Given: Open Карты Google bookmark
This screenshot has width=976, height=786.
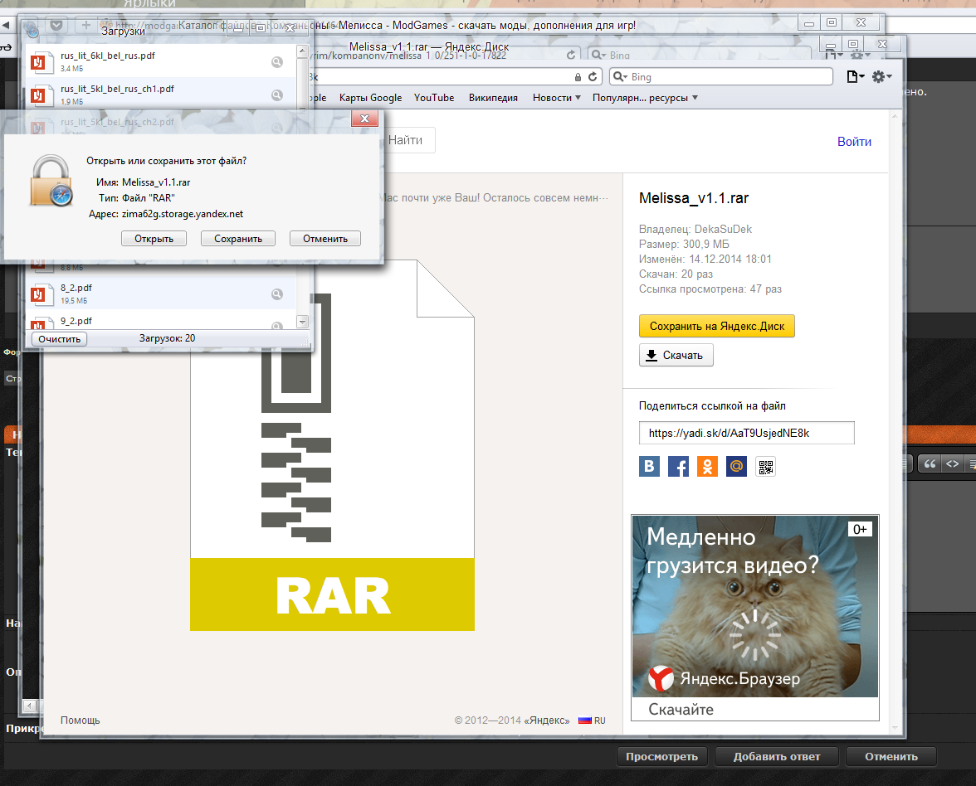Looking at the screenshot, I should coord(370,98).
